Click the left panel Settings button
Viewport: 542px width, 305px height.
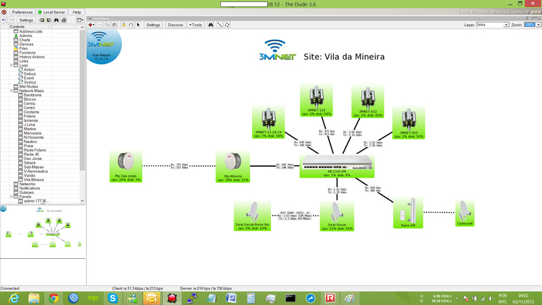coord(26,20)
